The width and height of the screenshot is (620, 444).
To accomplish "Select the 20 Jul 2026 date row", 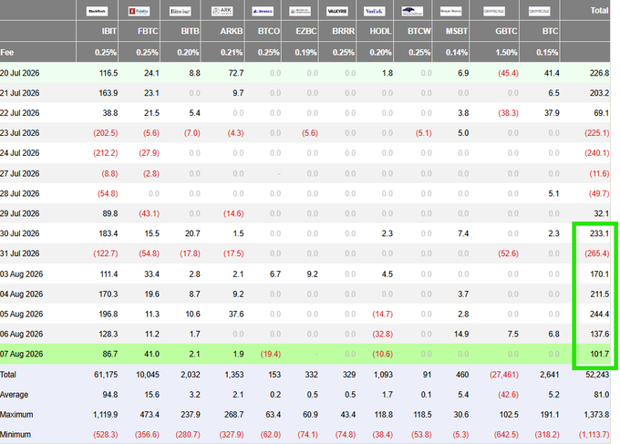I will pyautogui.click(x=305, y=73).
